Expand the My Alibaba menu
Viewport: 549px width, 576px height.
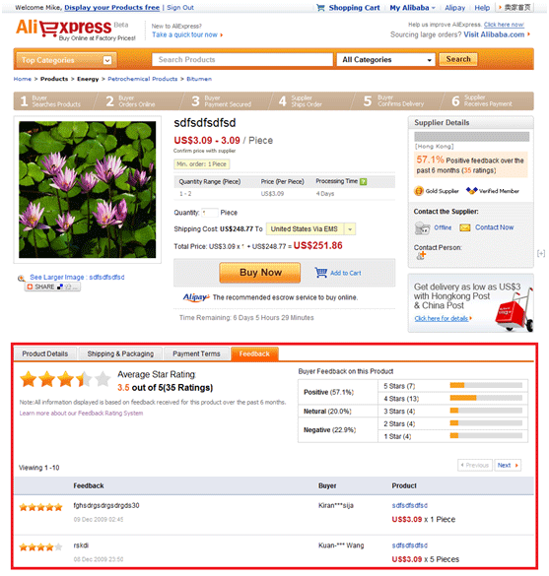(x=413, y=8)
